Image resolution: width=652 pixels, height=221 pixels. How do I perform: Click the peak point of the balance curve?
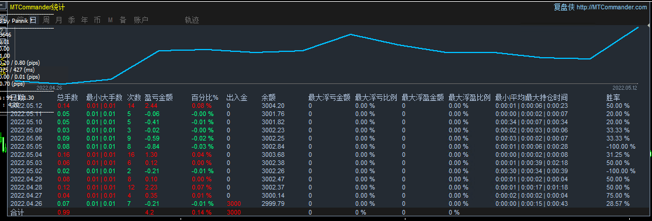coord(639,27)
